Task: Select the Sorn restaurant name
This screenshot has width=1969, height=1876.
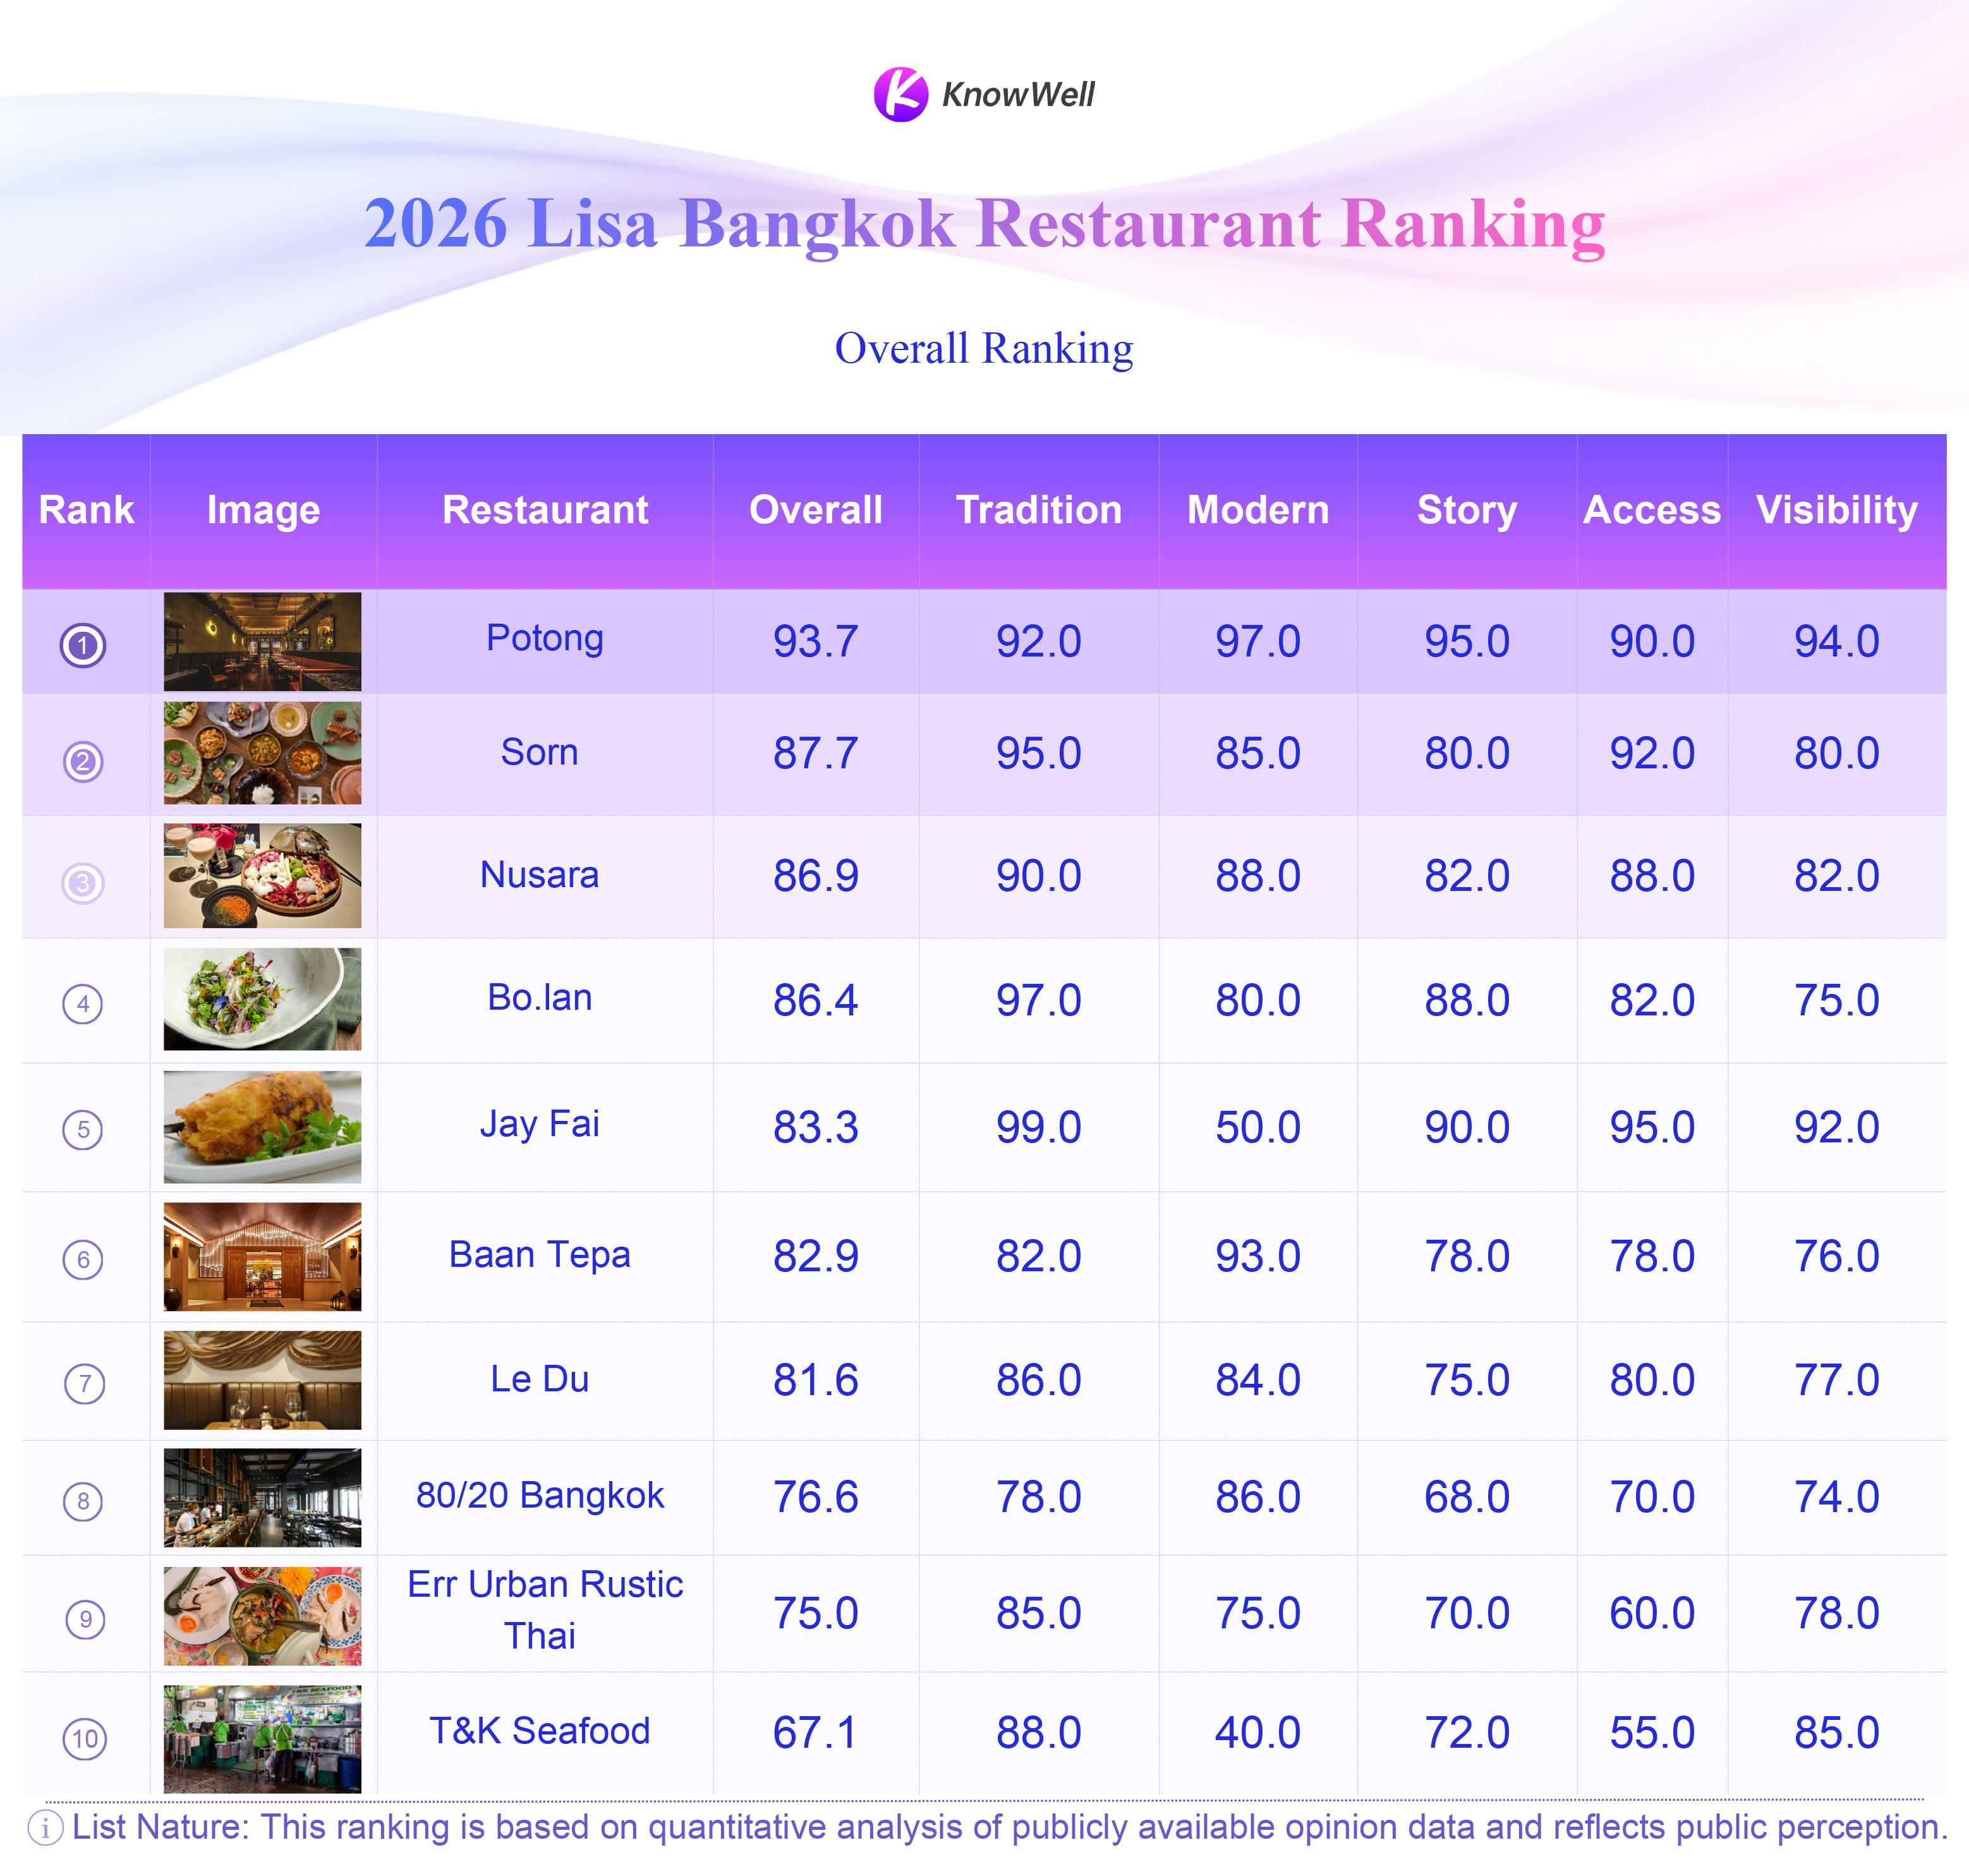Action: pyautogui.click(x=540, y=752)
